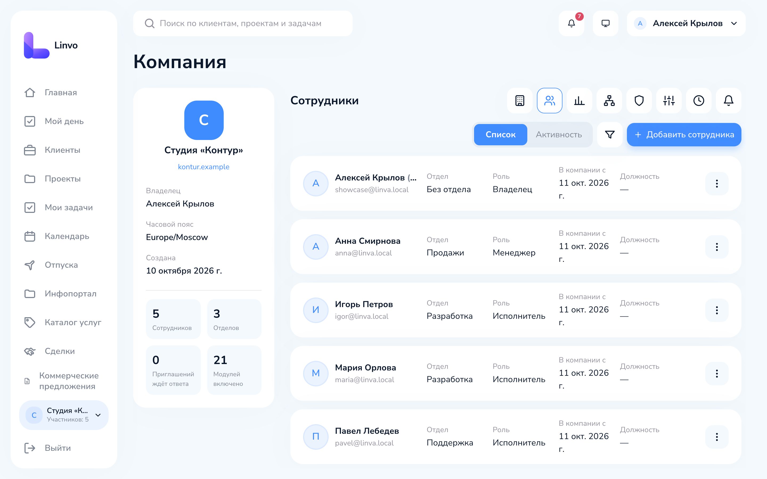Click Мария Орлова avatar
The image size is (767, 479).
316,374
